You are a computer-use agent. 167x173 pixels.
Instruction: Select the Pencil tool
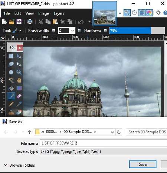click(11, 104)
